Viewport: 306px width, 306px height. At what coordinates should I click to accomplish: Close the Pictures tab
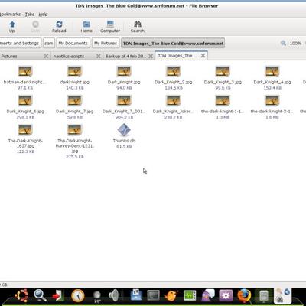coord(46,56)
